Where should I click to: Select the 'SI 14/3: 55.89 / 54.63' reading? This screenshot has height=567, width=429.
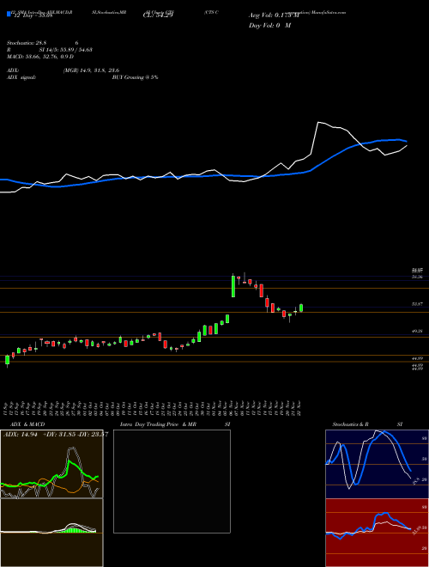(x=66, y=50)
